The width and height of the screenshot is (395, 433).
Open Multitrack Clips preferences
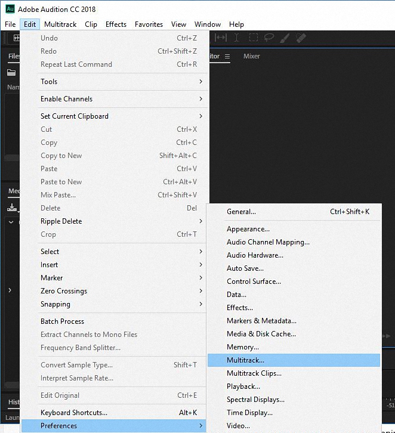(x=294, y=373)
